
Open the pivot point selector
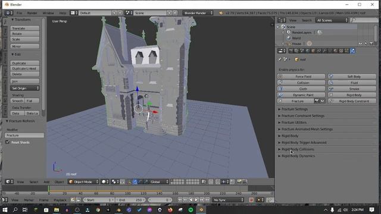115,182
